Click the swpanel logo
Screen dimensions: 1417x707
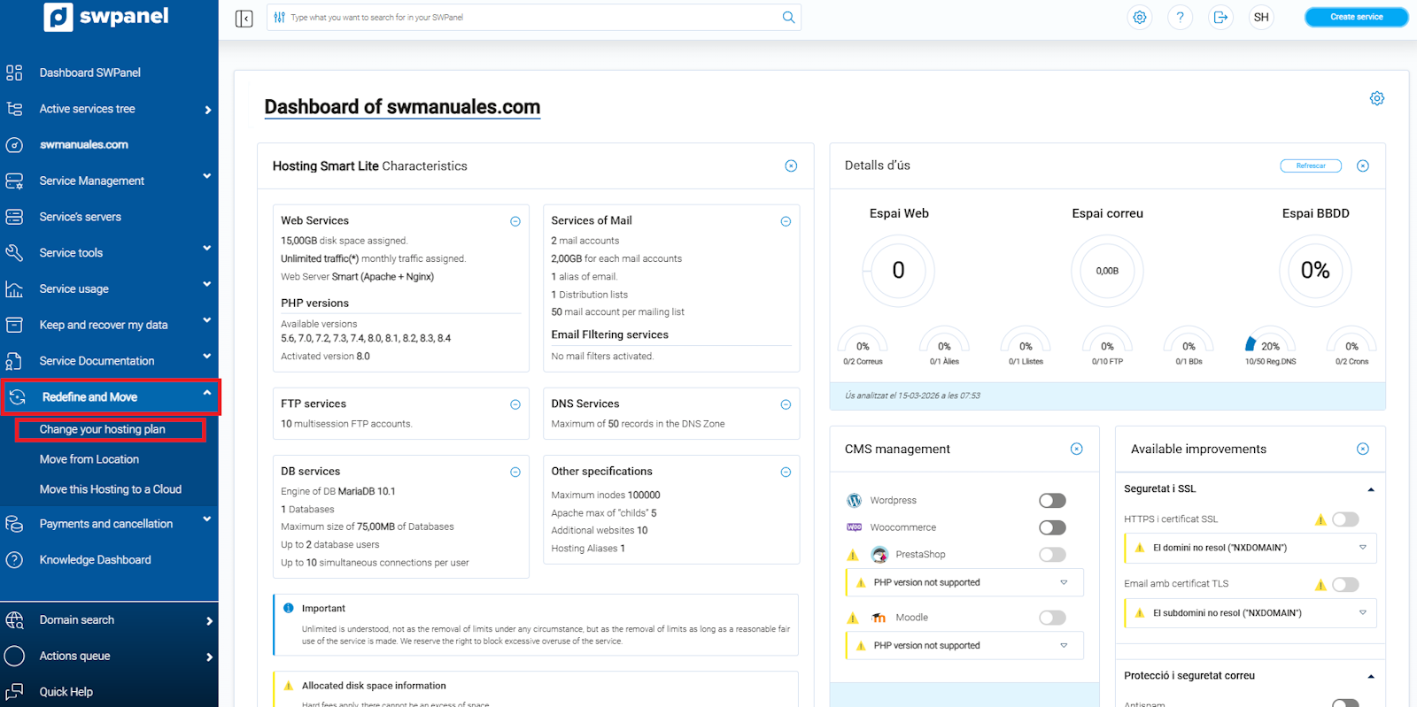tap(107, 17)
